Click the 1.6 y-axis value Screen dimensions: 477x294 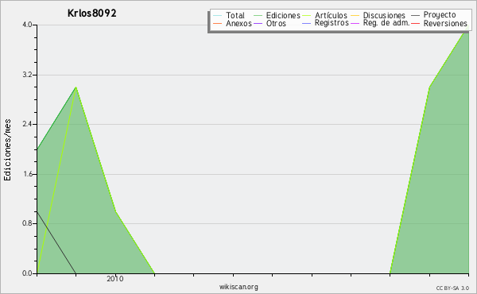pyautogui.click(x=27, y=174)
